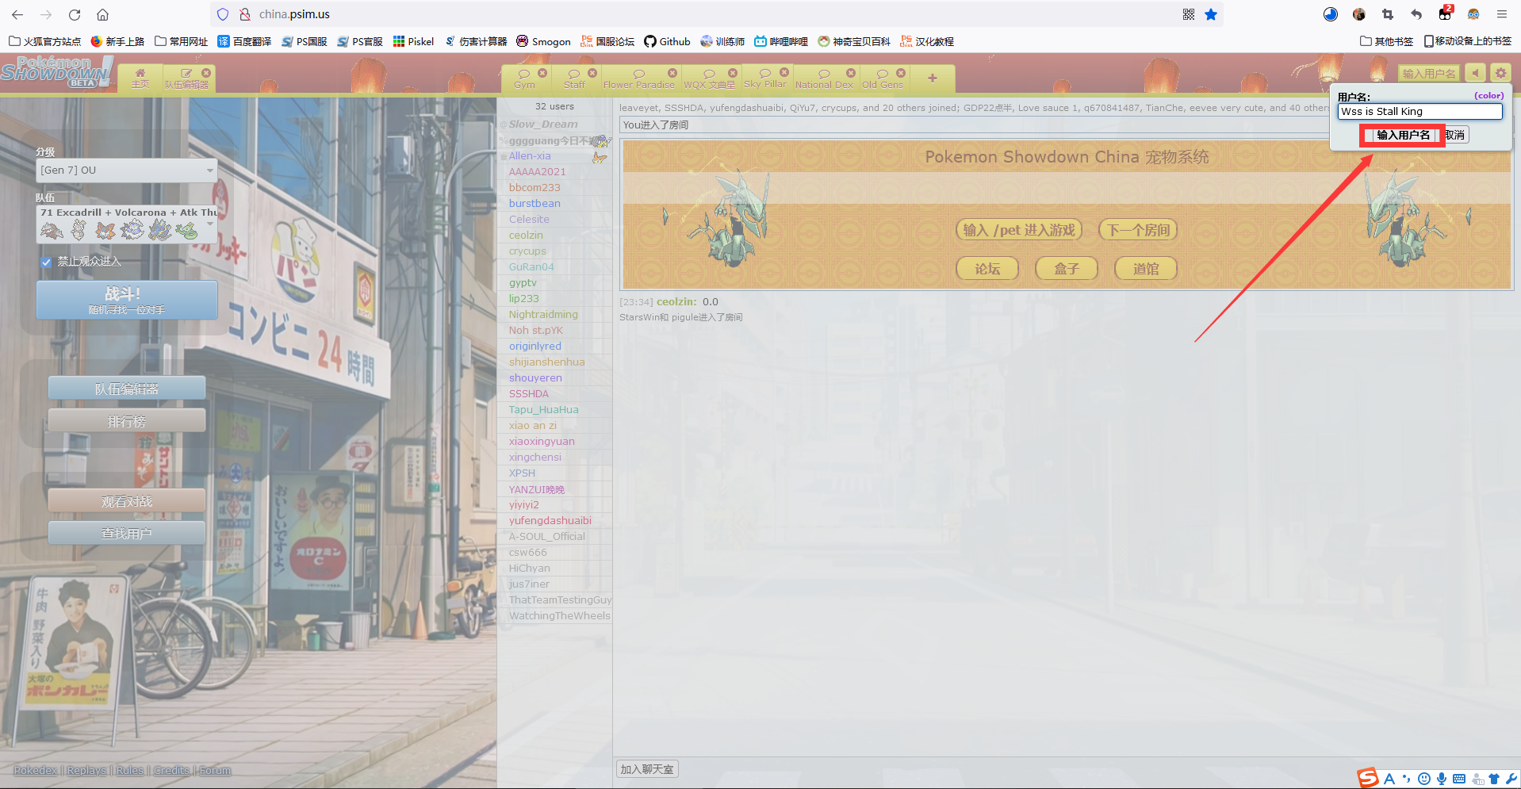Click the 取消 cancel button in the username popup
Image resolution: width=1521 pixels, height=789 pixels.
tap(1455, 135)
